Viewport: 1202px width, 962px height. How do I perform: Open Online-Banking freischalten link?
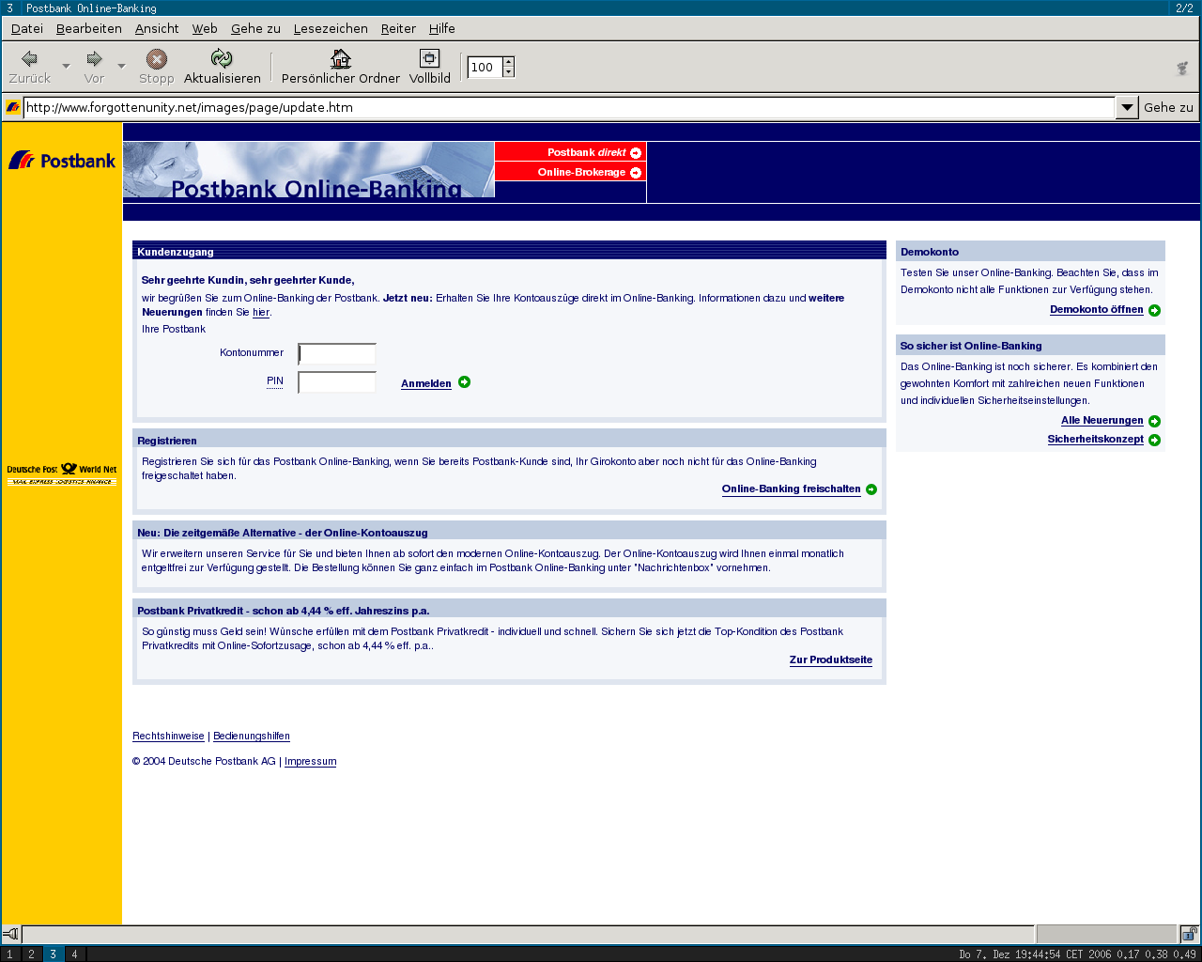[791, 489]
